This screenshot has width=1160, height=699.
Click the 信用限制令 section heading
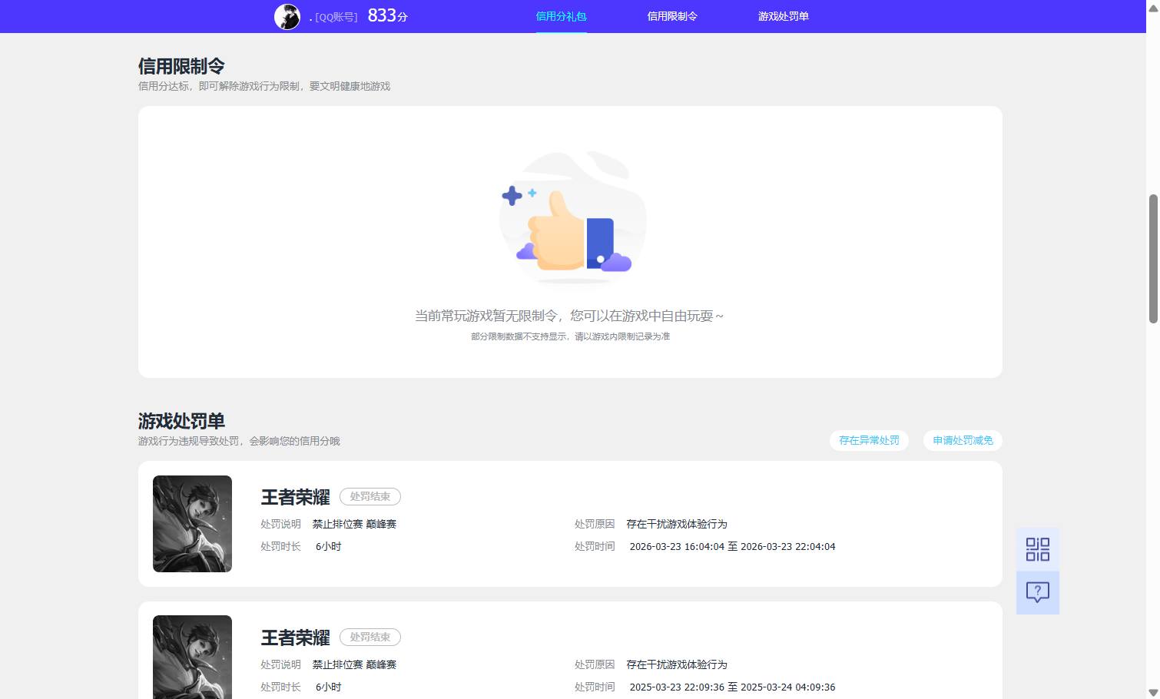[181, 66]
